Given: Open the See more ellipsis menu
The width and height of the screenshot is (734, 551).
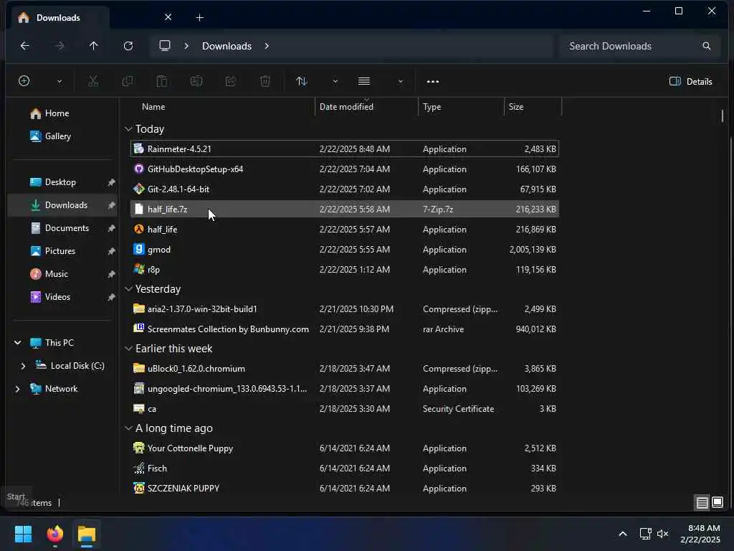Looking at the screenshot, I should click(x=433, y=82).
